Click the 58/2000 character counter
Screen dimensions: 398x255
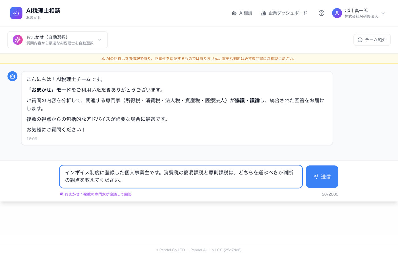[330, 194]
